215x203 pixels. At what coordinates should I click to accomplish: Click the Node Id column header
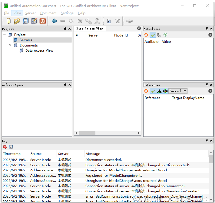[x=121, y=35]
